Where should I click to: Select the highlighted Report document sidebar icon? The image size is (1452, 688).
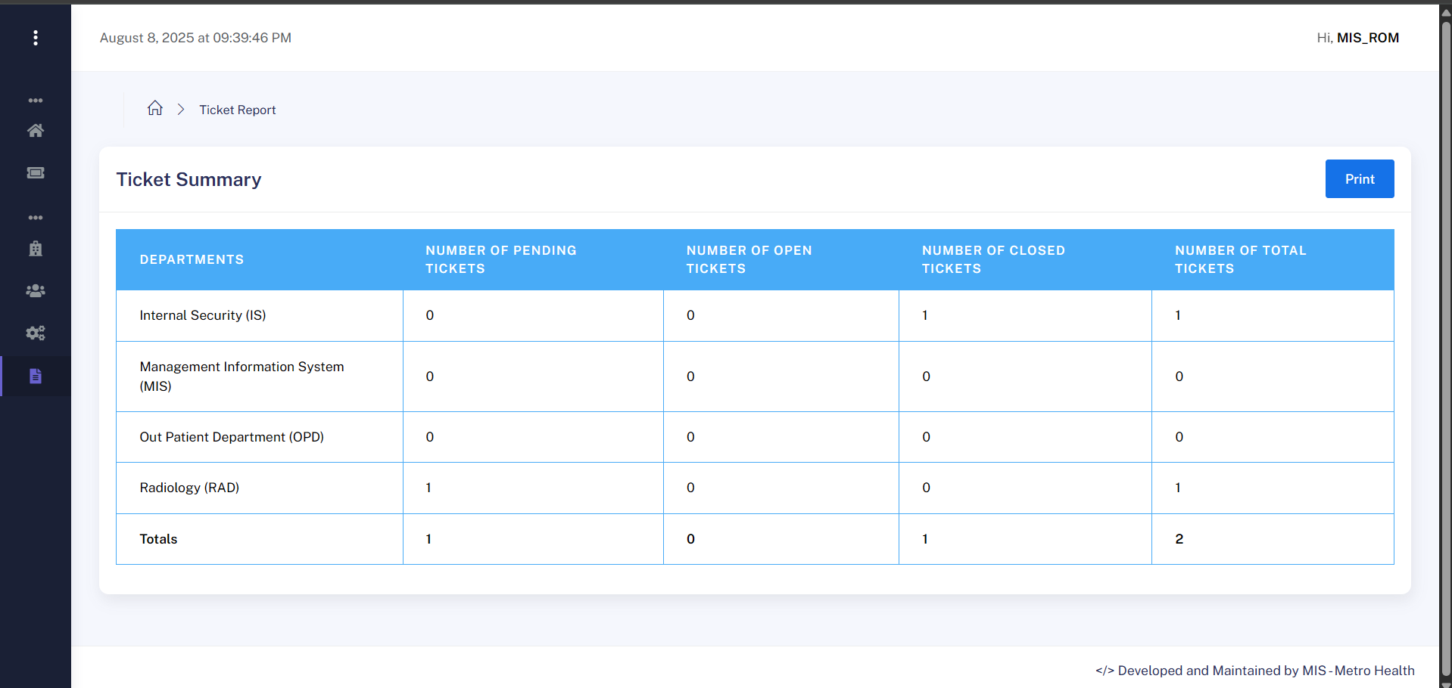point(36,377)
